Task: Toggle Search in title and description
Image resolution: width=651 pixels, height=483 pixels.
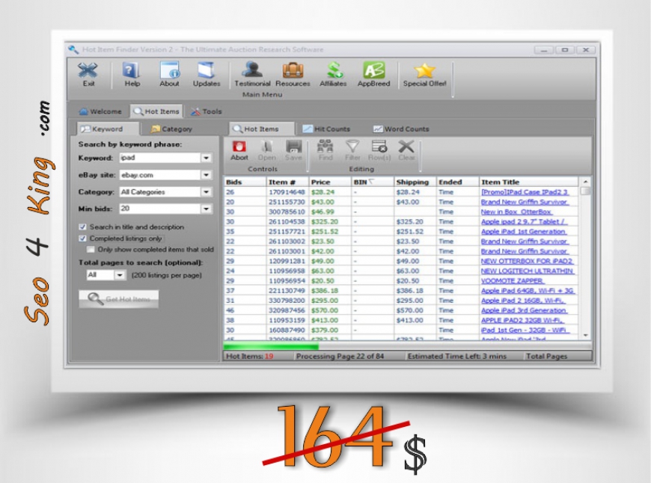Action: pos(82,227)
